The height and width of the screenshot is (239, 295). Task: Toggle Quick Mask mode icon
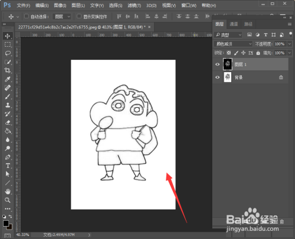pyautogui.click(x=8, y=235)
